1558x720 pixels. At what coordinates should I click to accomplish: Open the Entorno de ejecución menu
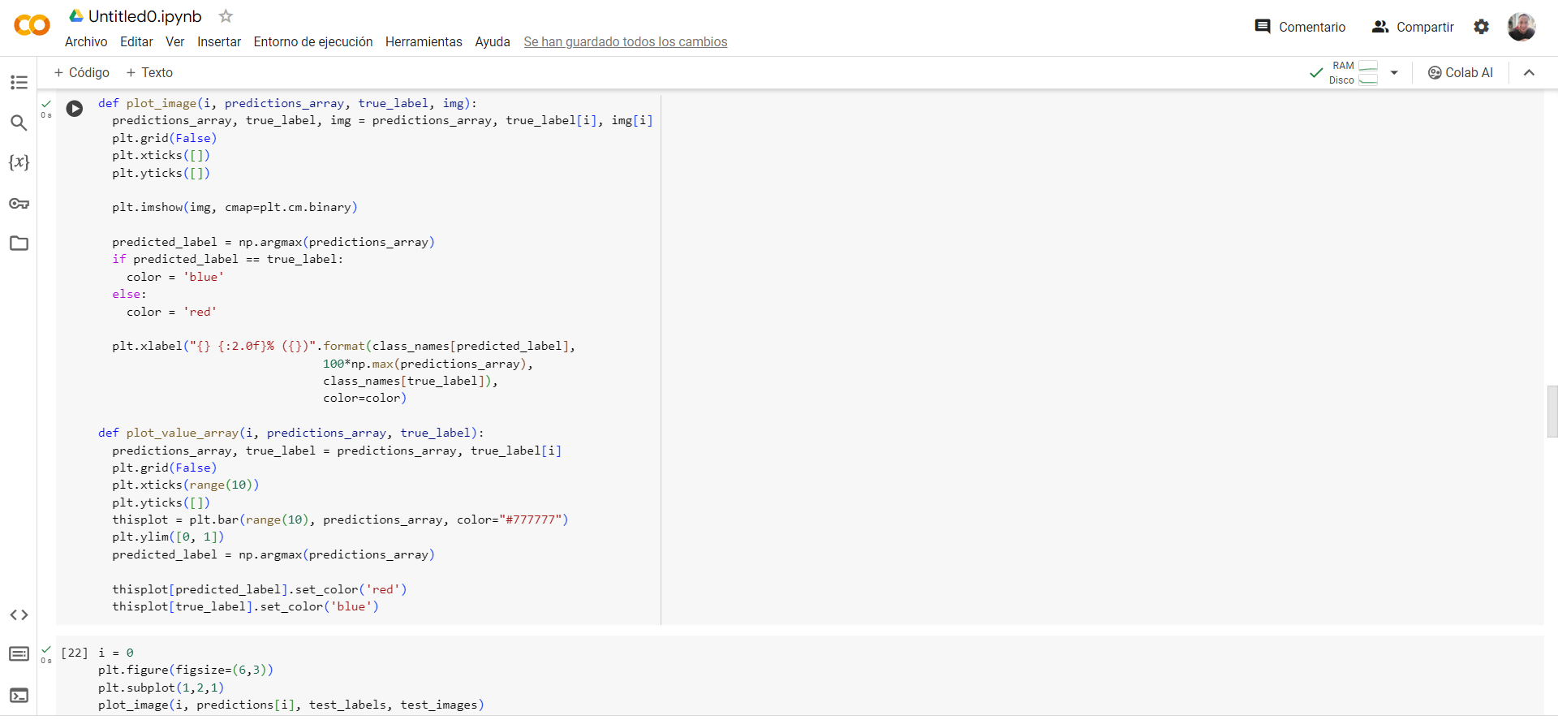tap(313, 42)
